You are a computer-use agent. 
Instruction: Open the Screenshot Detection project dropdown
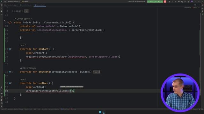click(14, 2)
